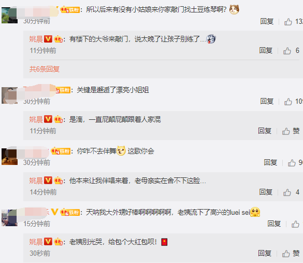
Task: Reply to 姚晨's 伴唱 comment
Action: (266, 192)
